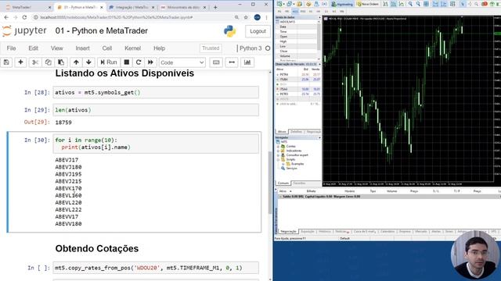The height and width of the screenshot is (281, 501).
Task: Click into the copy_rates_from_pos code cell
Action: pyautogui.click(x=156, y=268)
